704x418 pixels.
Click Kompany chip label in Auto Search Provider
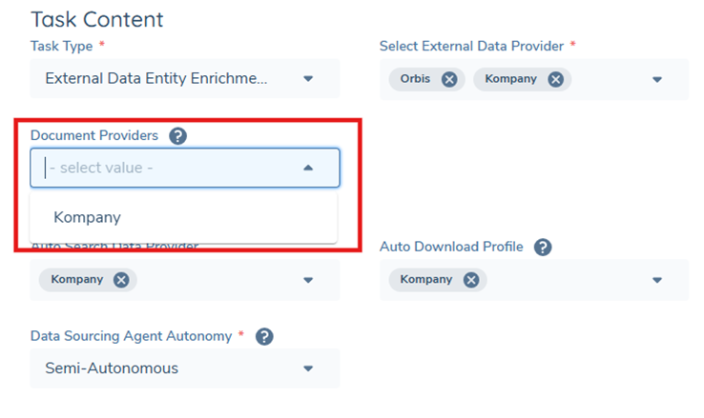coord(76,280)
